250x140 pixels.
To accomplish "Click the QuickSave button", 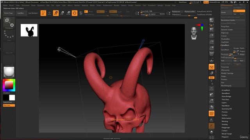I will (x=183, y=2).
